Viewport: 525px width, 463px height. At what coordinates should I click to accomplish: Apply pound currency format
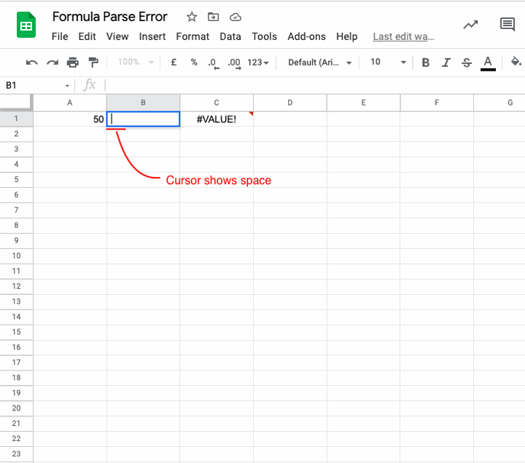point(174,62)
